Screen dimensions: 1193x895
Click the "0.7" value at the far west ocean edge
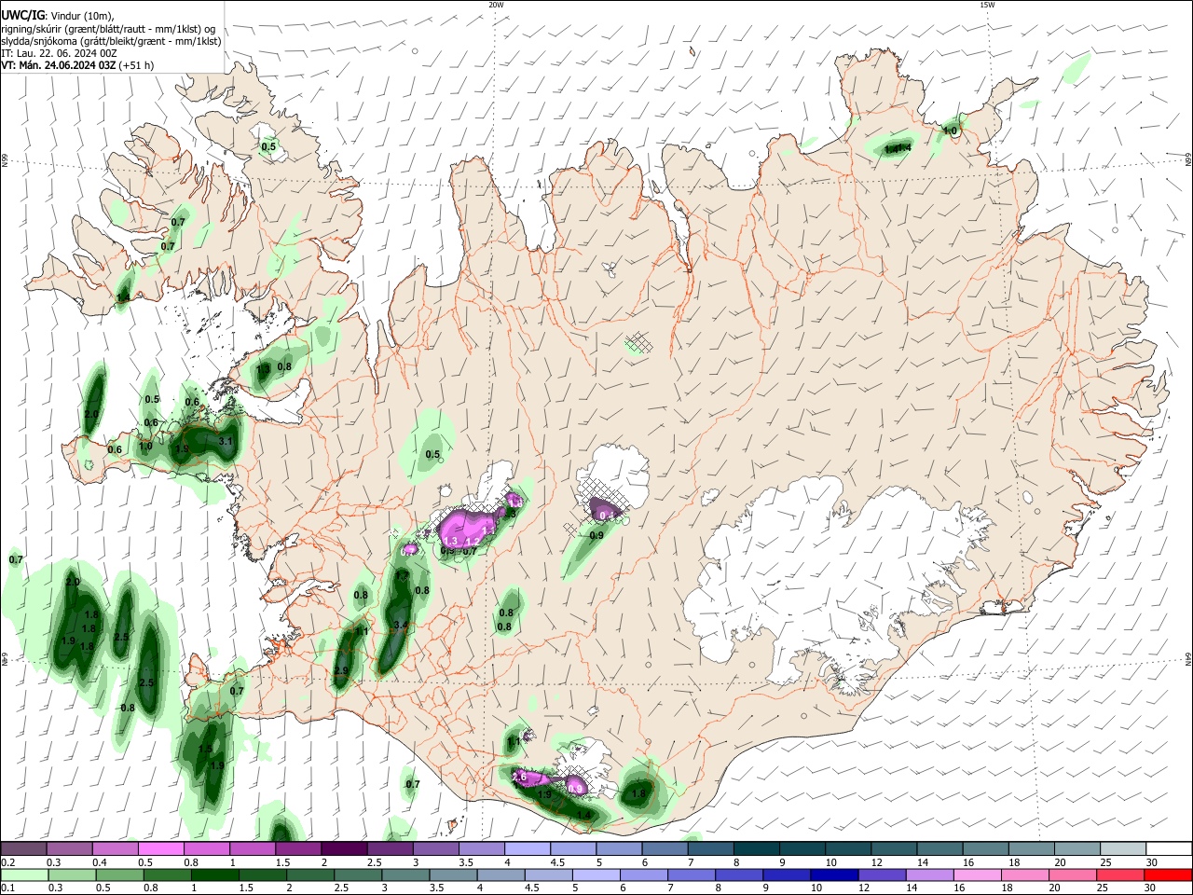16,559
